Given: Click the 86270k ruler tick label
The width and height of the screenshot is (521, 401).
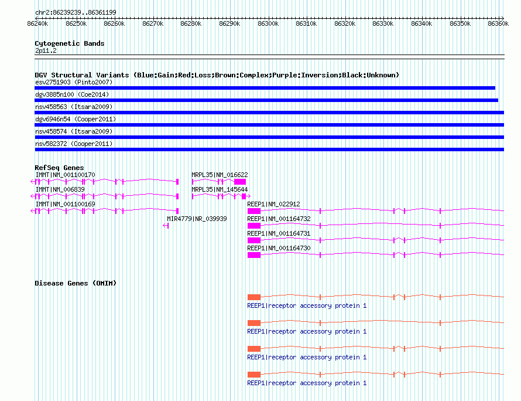Looking at the screenshot, I should click(153, 23).
